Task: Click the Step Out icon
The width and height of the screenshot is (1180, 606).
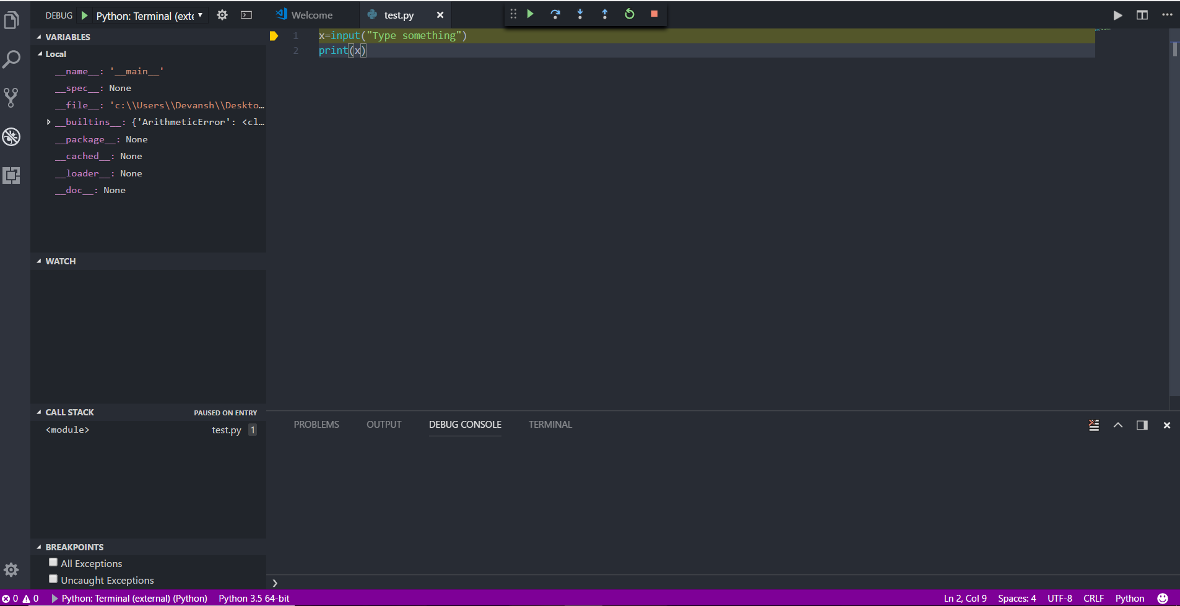Action: 604,14
